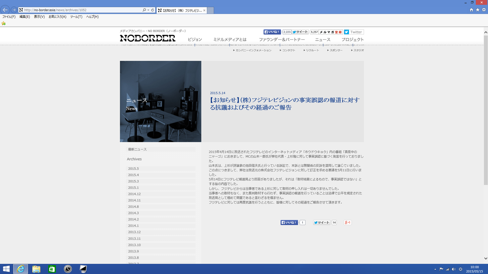Click the カンパニーインフォメーション sub-link
The height and width of the screenshot is (274, 488).
[253, 50]
